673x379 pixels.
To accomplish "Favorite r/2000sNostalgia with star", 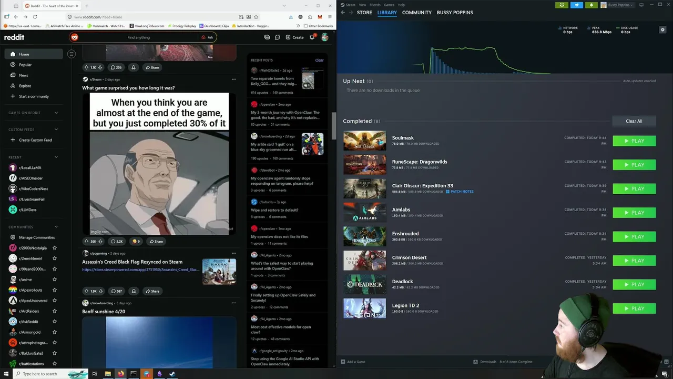I will click(x=55, y=248).
